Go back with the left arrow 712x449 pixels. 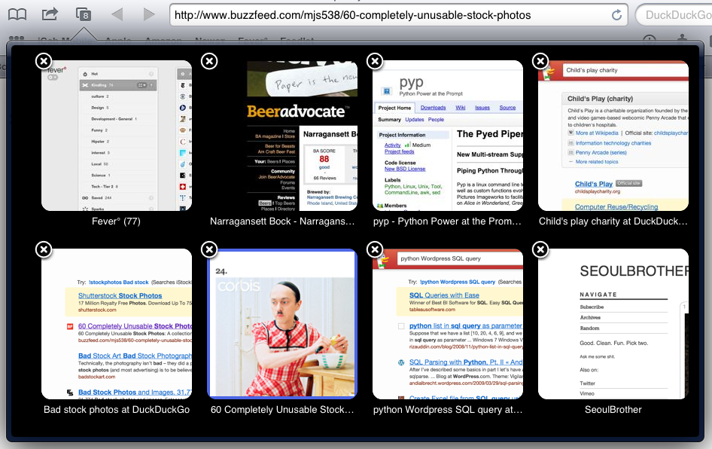click(117, 14)
